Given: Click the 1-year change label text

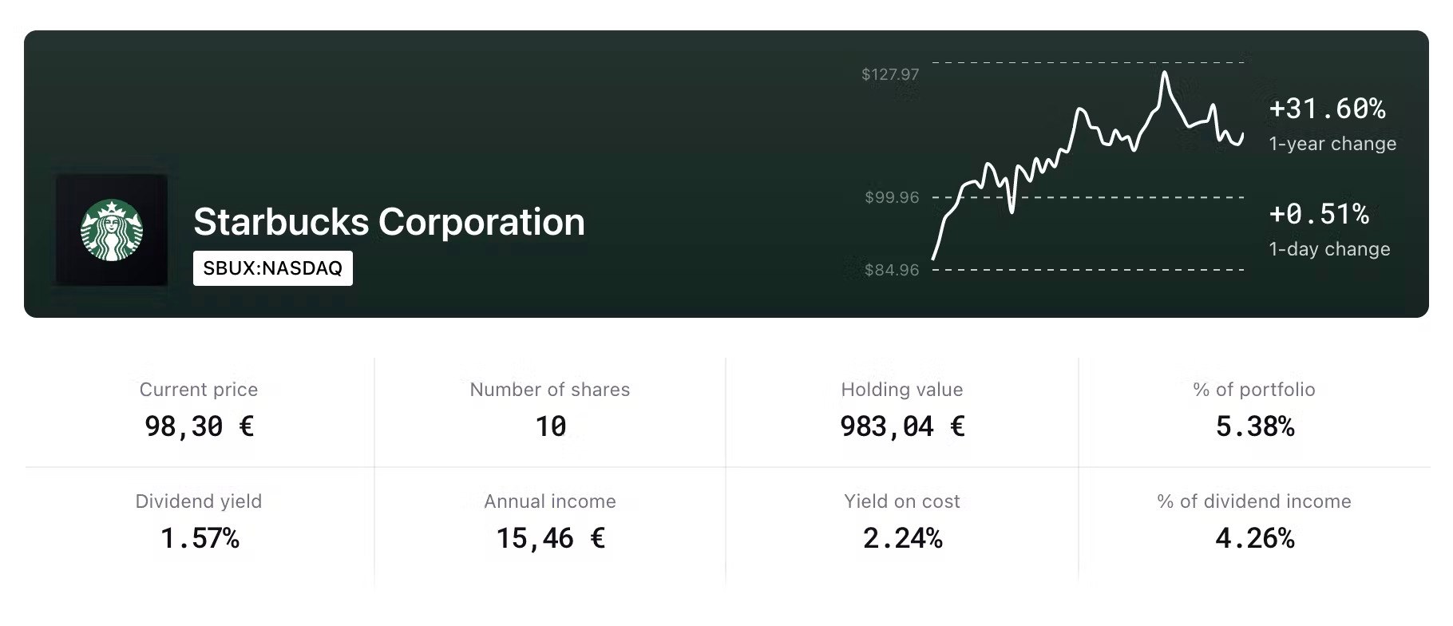Looking at the screenshot, I should pyautogui.click(x=1332, y=144).
